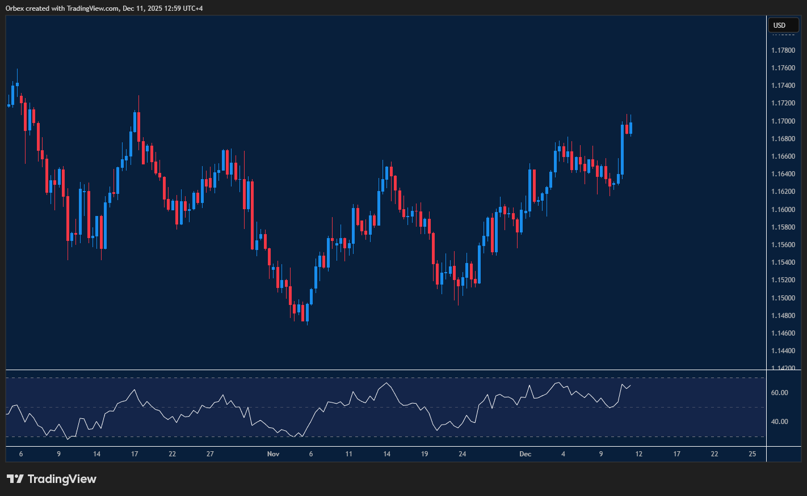Click the 1.17000 price level on the axis
The height and width of the screenshot is (496, 807).
click(x=783, y=121)
